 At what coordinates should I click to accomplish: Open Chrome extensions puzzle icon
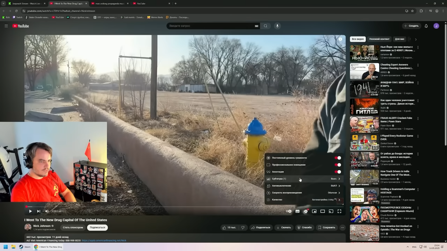coord(421,11)
